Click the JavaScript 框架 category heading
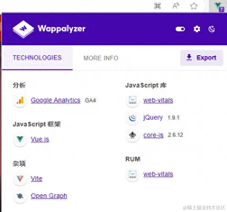Image resolution: width=227 pixels, height=212 pixels. pos(37,124)
